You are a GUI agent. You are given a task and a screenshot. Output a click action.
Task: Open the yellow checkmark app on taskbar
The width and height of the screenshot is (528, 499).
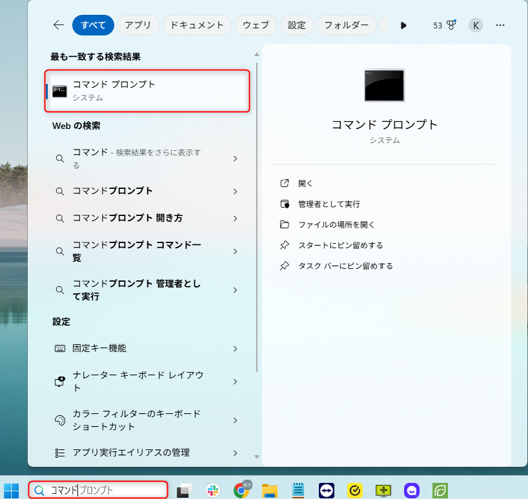point(354,491)
